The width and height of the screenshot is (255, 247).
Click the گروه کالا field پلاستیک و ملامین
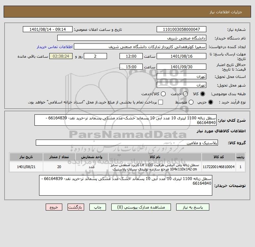[127, 143]
